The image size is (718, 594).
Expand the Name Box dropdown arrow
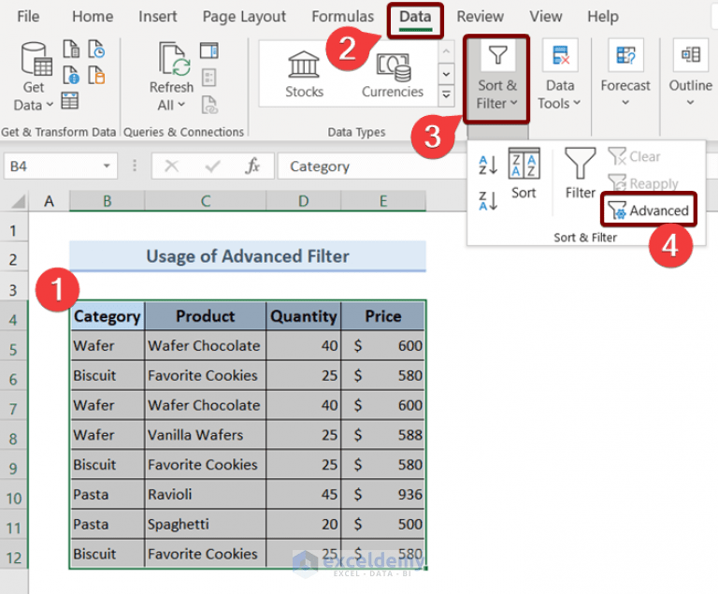108,166
